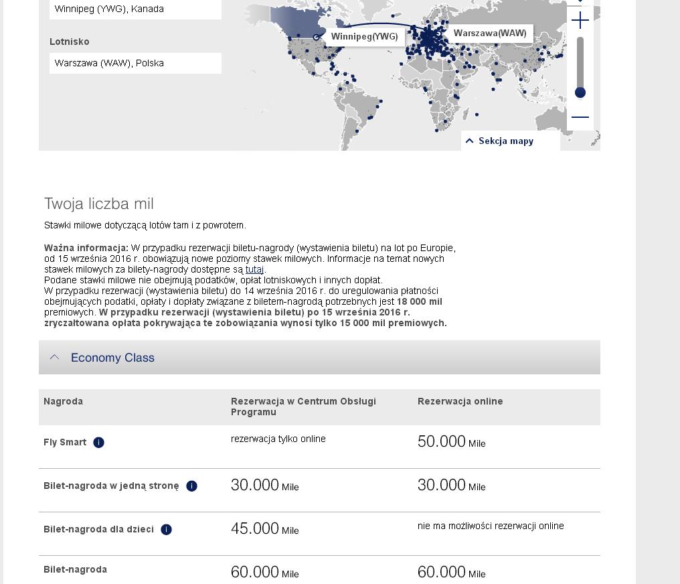680x584 pixels.
Task: Click the Rezerwacja online column header
Action: (x=460, y=401)
